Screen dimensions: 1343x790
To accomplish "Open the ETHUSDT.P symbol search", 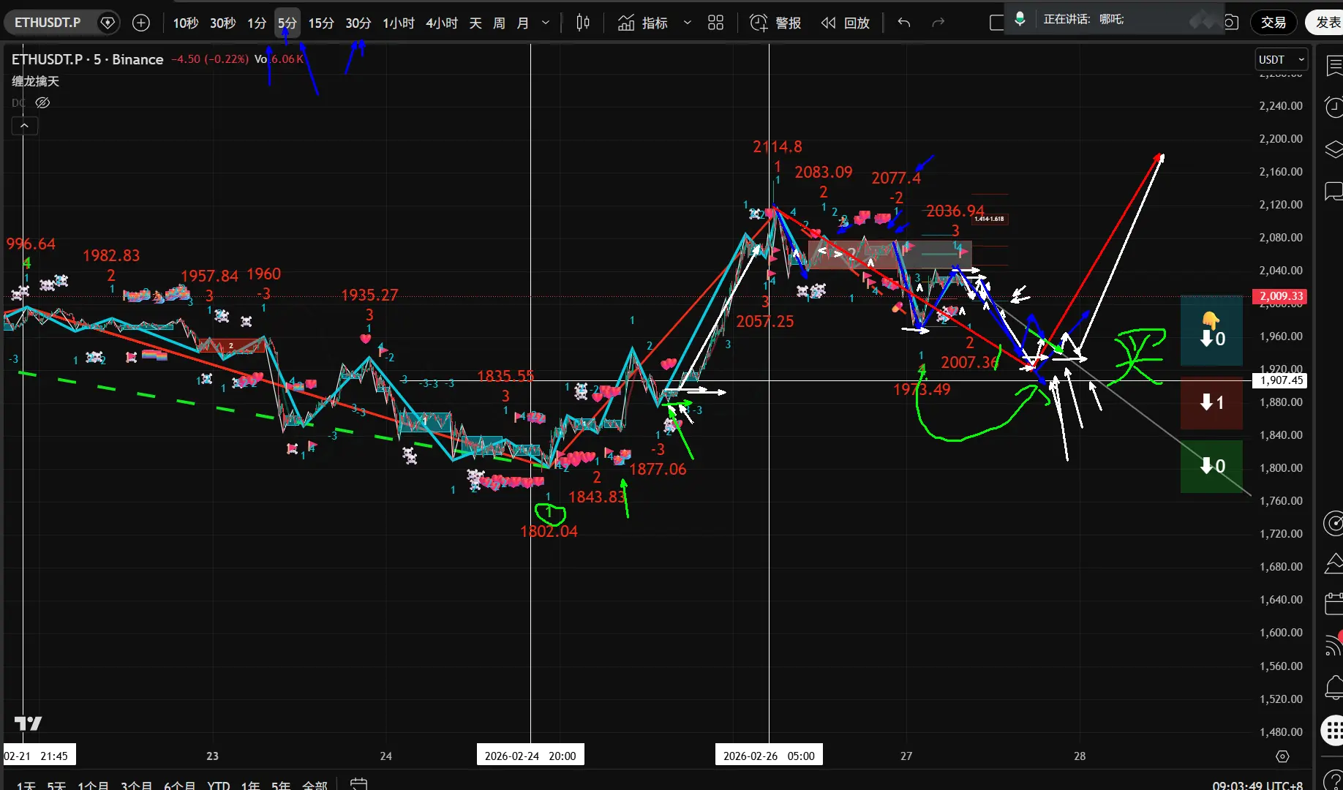I will 48,23.
